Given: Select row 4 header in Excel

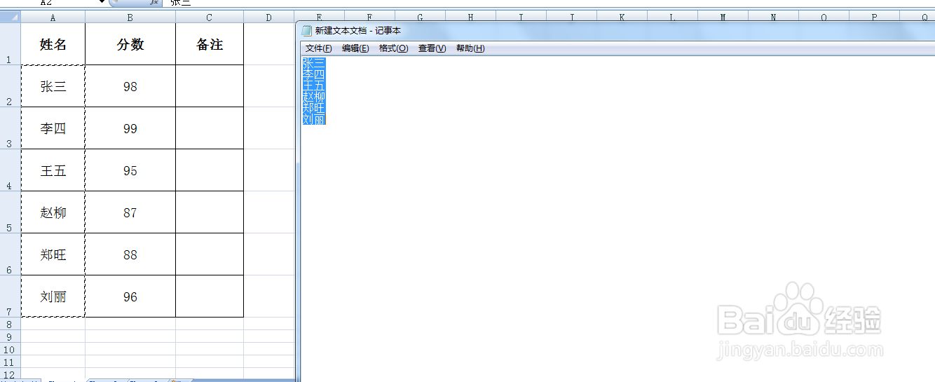Looking at the screenshot, I should (x=11, y=170).
